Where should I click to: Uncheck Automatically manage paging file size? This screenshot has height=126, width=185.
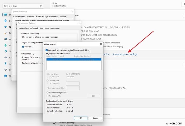[47, 50]
